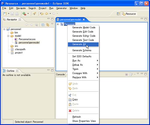Maximize the Outline view

(52, 70)
